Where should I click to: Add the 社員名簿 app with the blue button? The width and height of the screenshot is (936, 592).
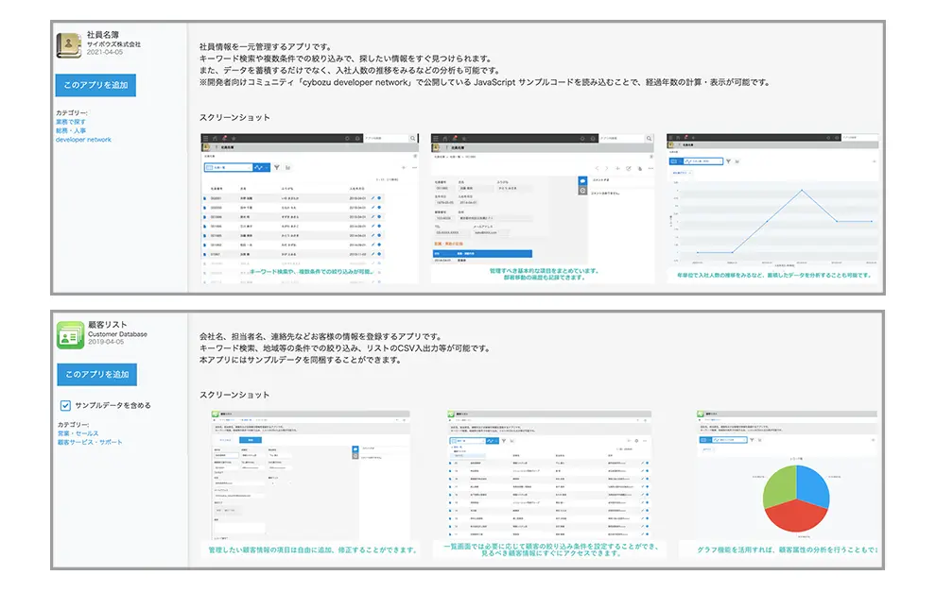(95, 85)
